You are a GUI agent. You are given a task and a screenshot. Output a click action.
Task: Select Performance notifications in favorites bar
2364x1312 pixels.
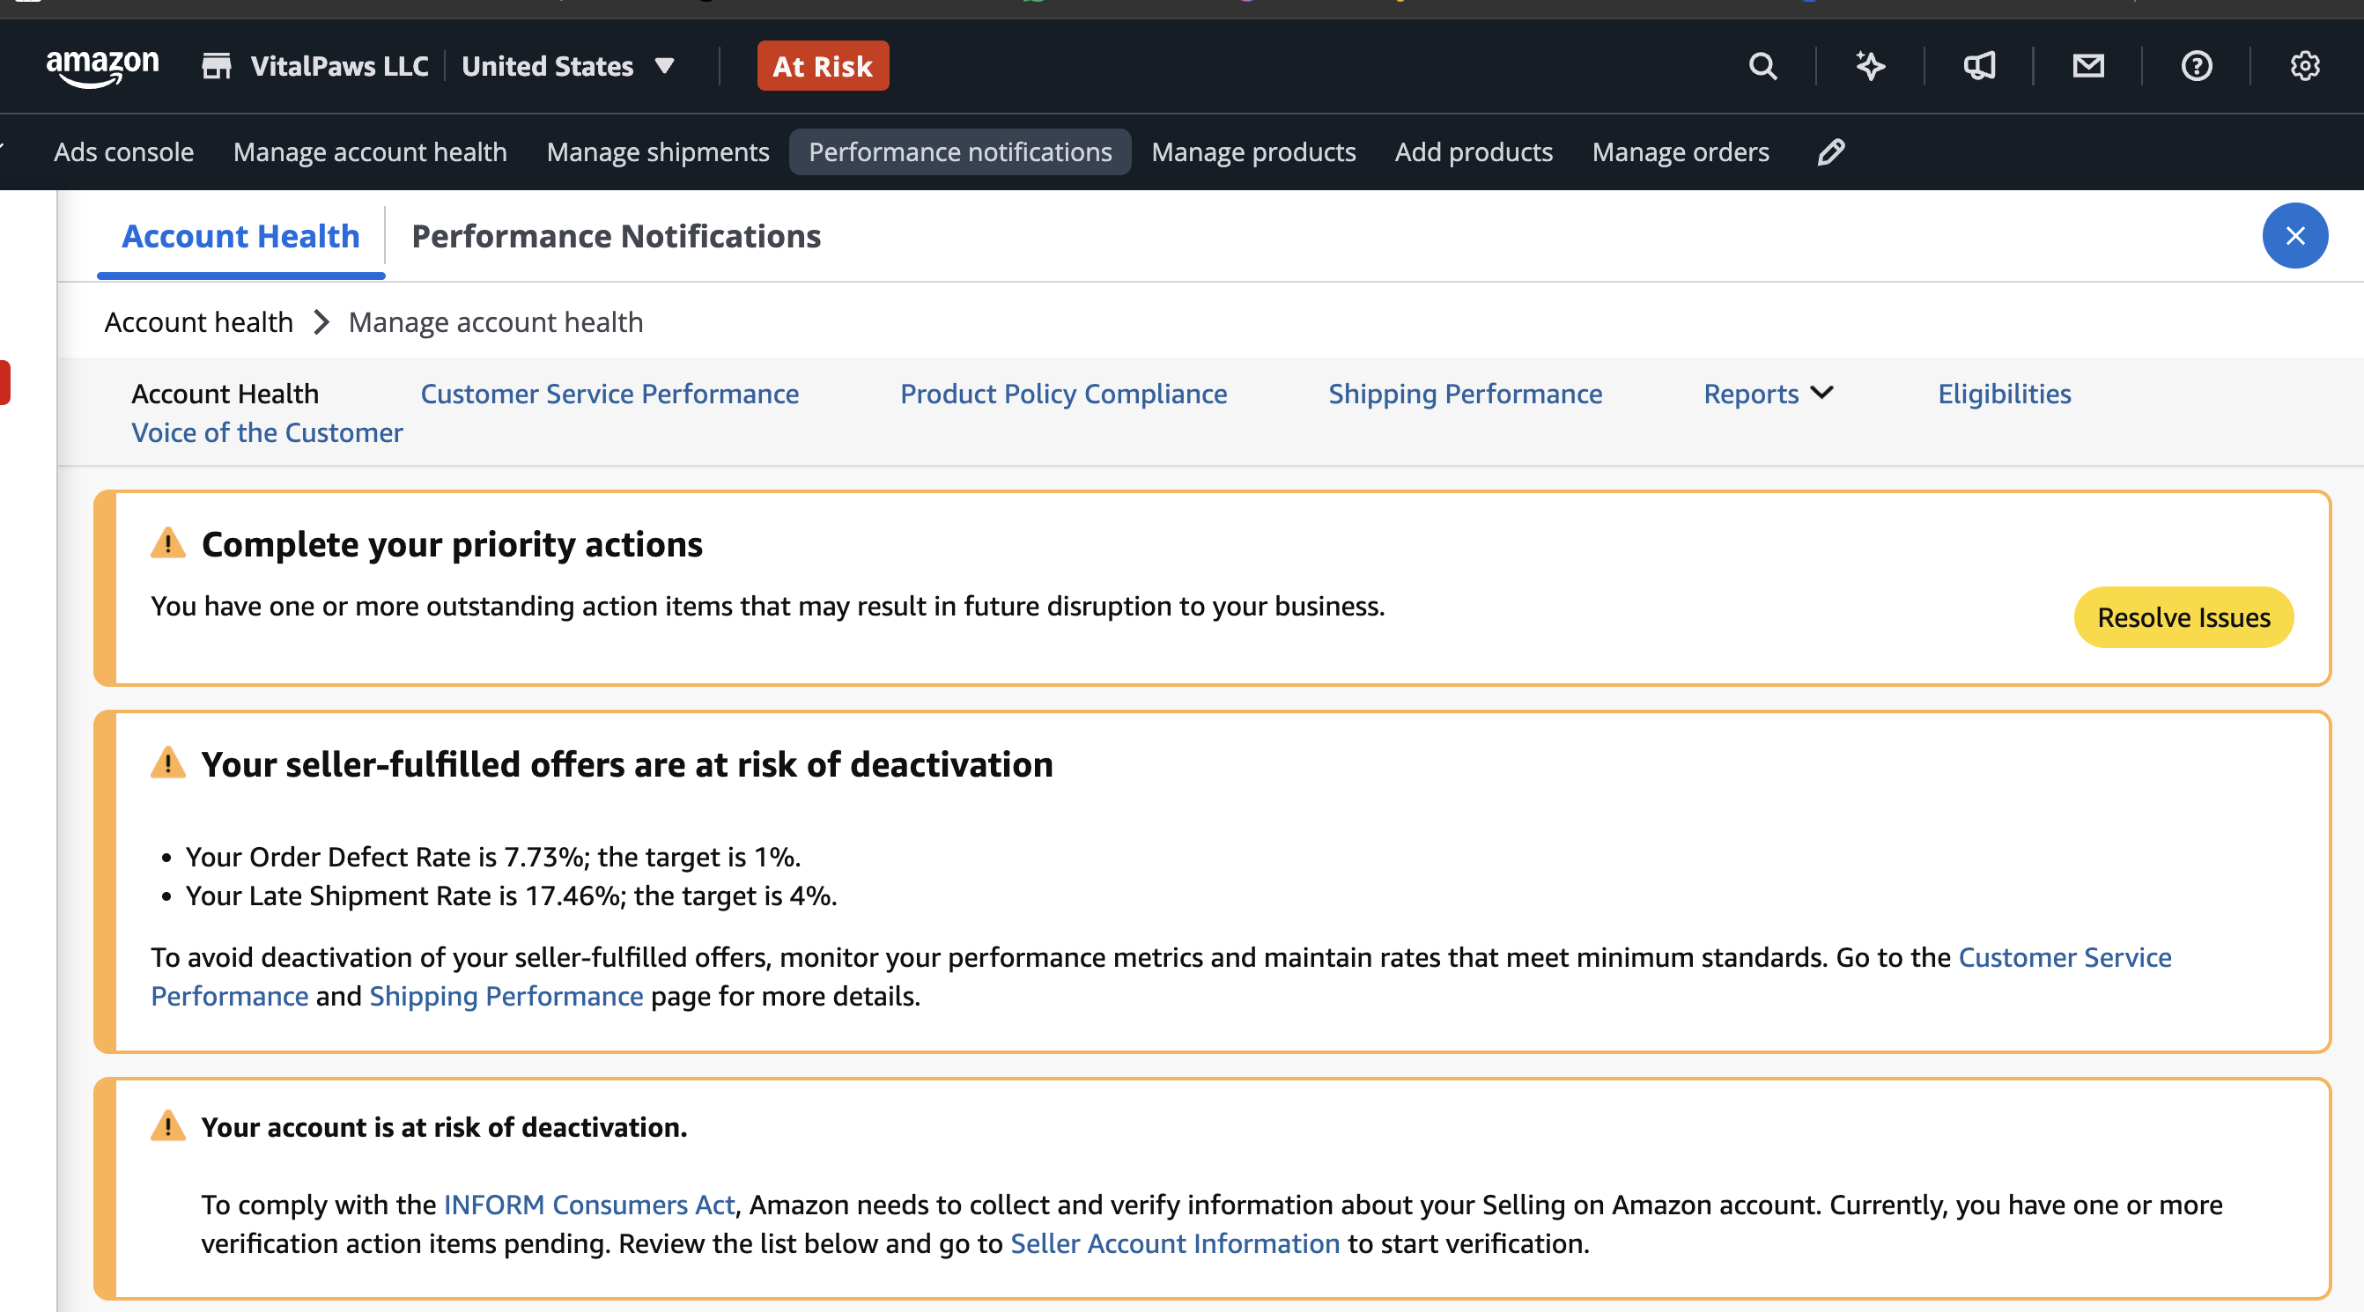[960, 151]
